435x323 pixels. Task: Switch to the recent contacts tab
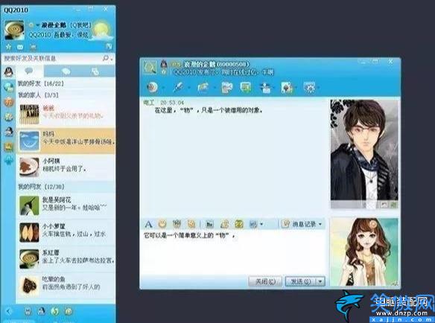tap(95, 71)
